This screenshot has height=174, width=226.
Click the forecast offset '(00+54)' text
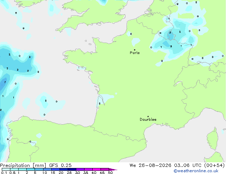pyautogui.click(x=215, y=165)
